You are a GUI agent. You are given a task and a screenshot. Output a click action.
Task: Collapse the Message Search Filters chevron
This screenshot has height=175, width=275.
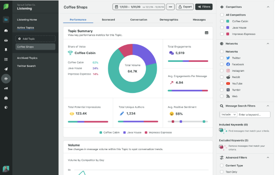268,106
